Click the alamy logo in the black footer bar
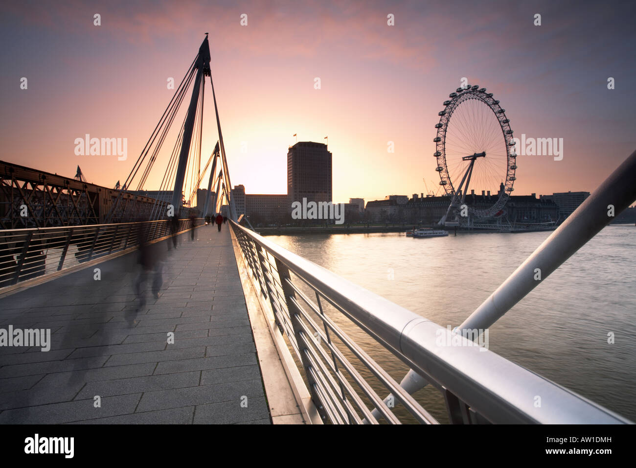The width and height of the screenshot is (636, 468). click(49, 446)
